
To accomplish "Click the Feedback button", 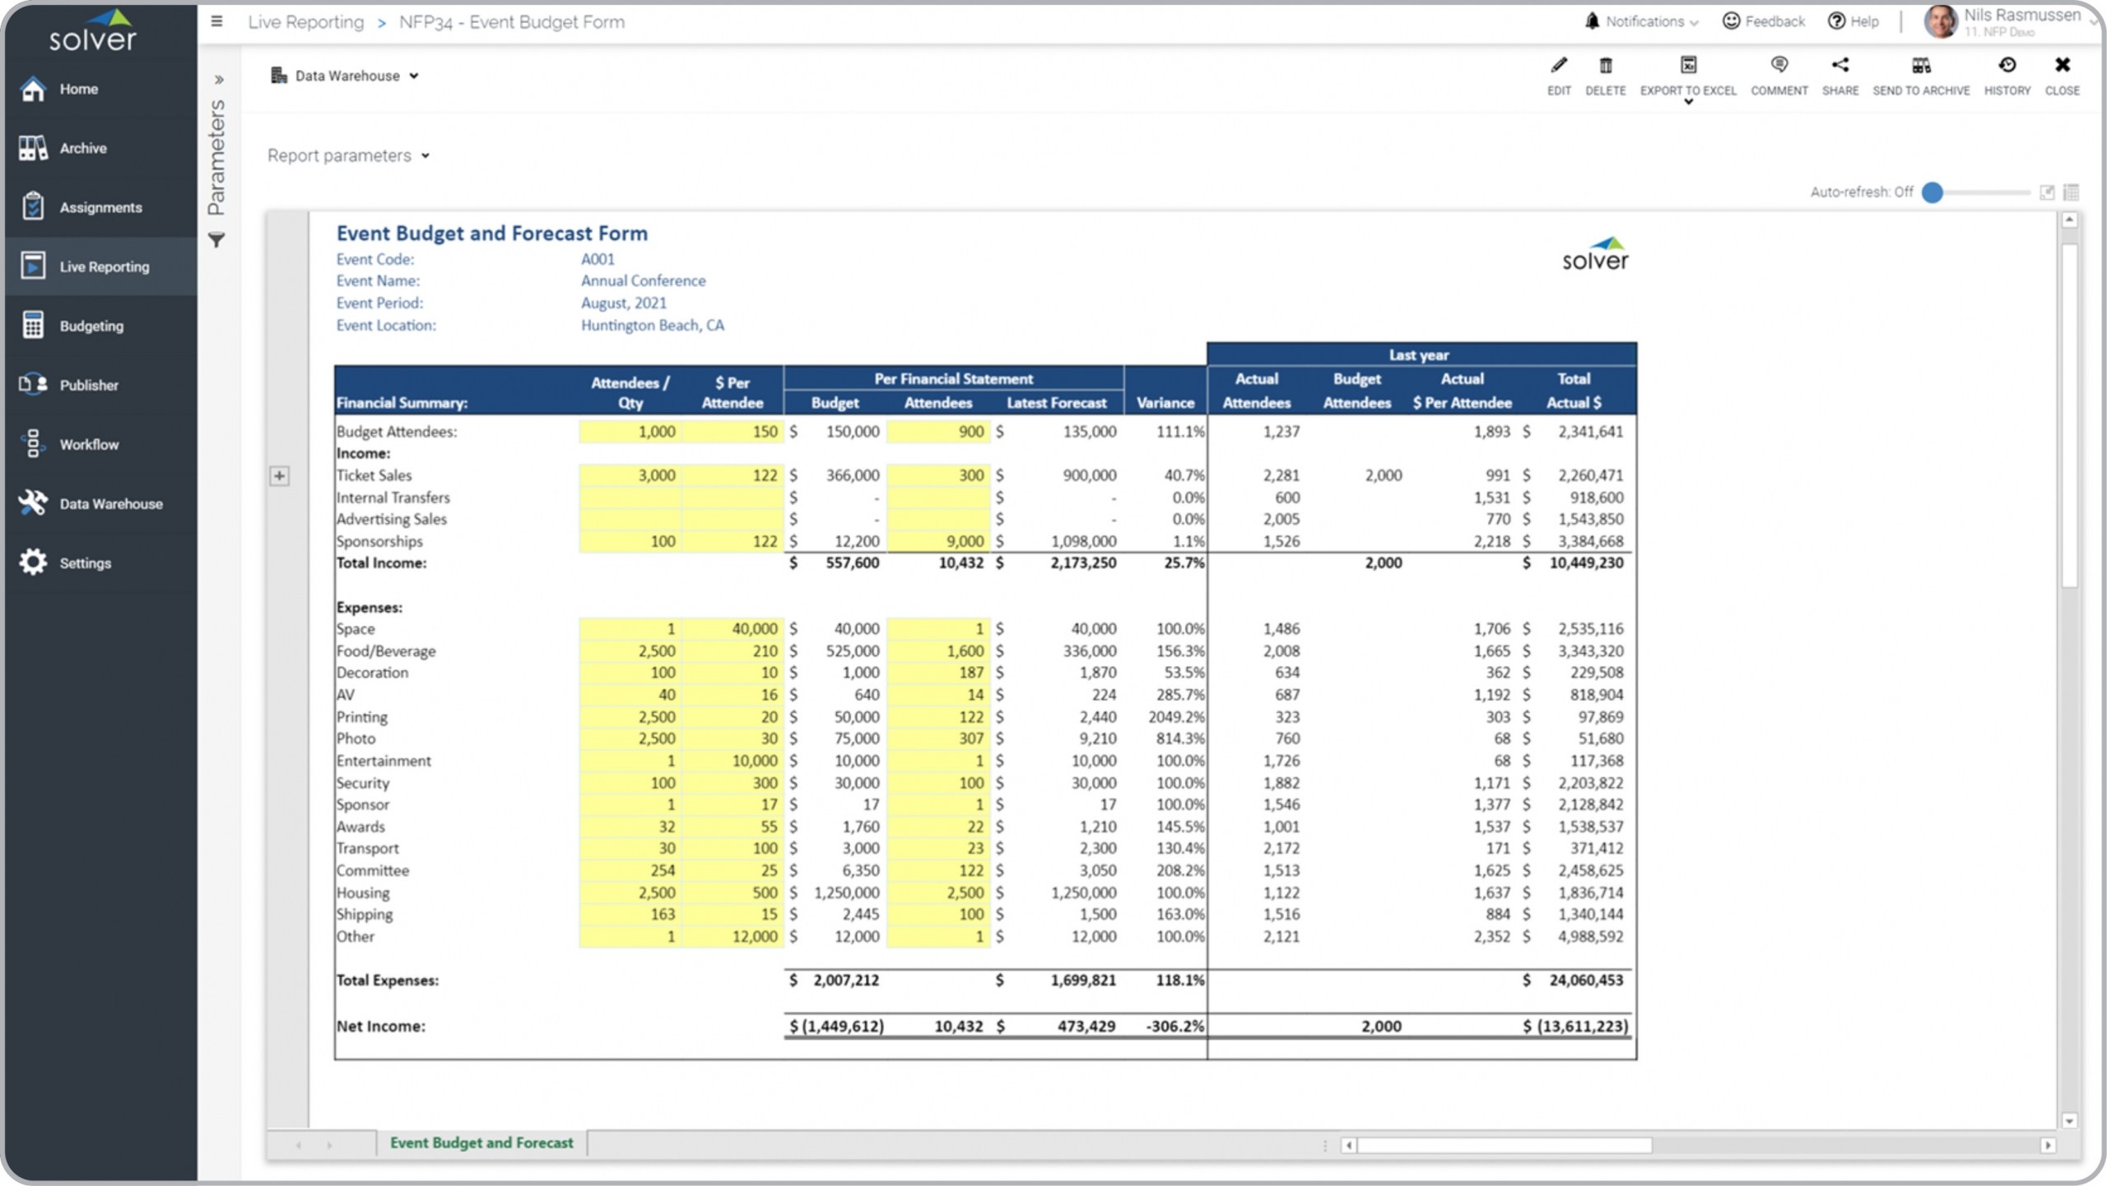I will click(1764, 21).
